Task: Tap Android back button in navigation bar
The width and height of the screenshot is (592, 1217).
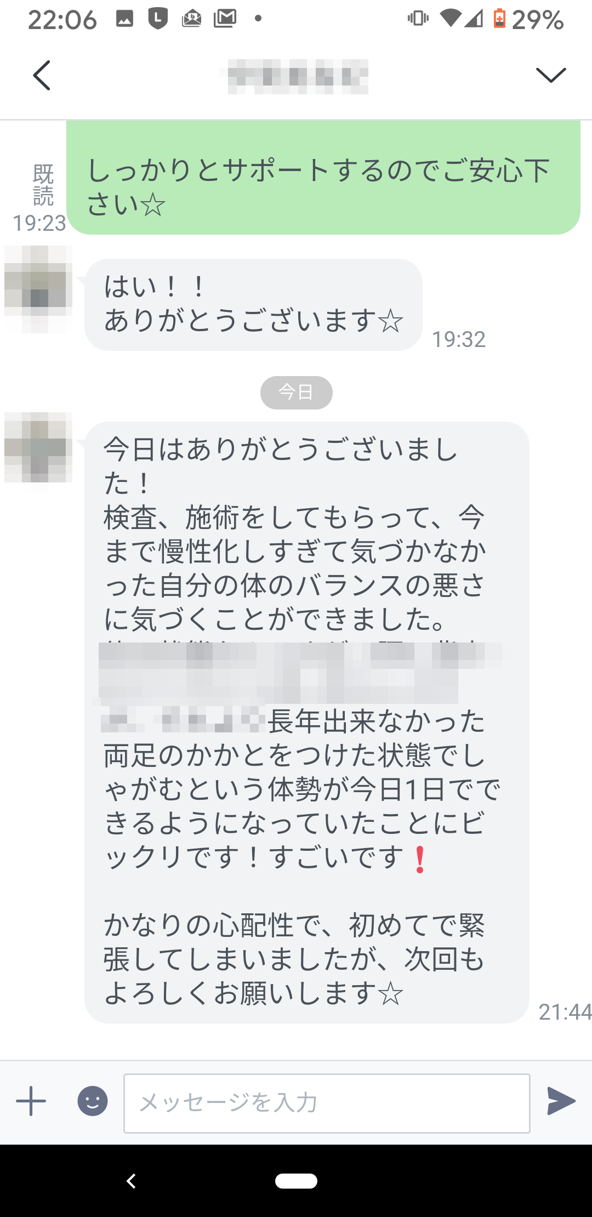Action: pyautogui.click(x=131, y=1181)
